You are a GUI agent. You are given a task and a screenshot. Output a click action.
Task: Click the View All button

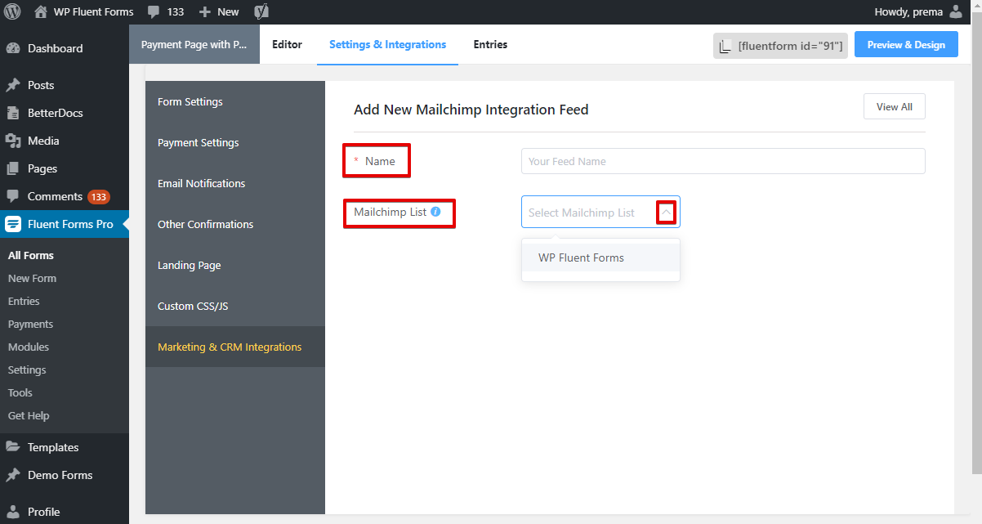[894, 107]
